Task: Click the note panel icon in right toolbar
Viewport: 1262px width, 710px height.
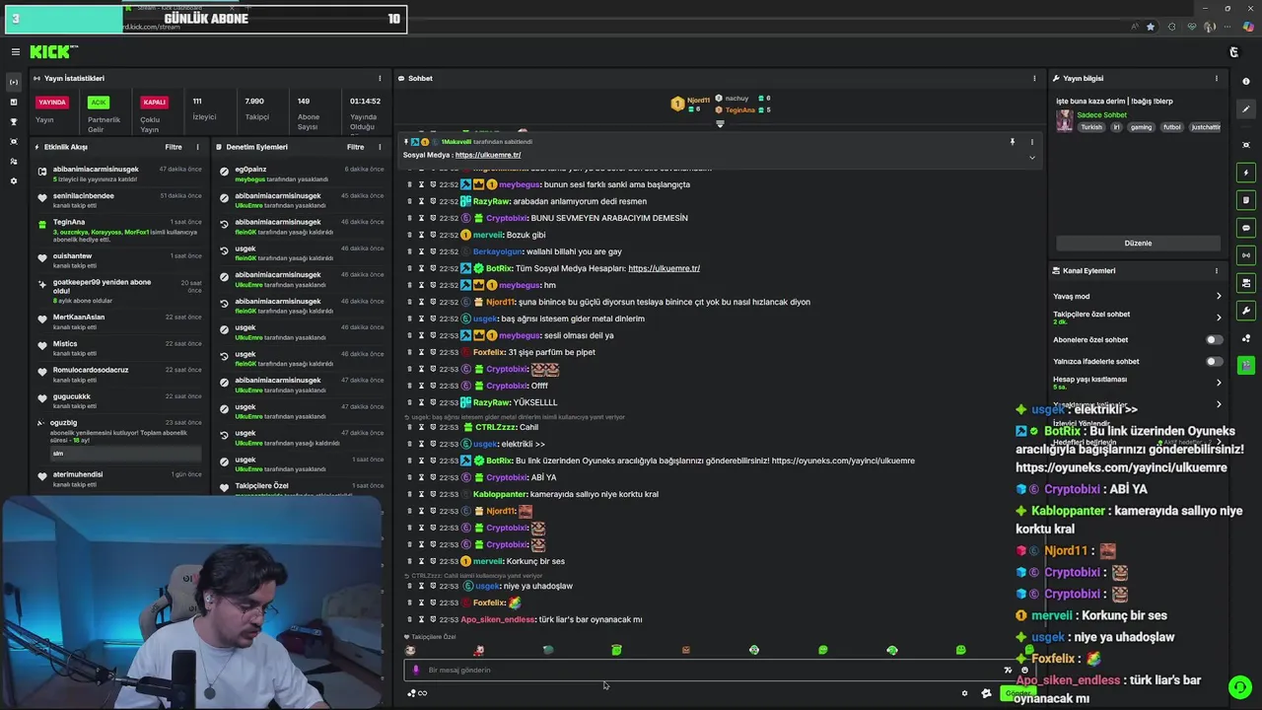Action: pyautogui.click(x=1246, y=200)
